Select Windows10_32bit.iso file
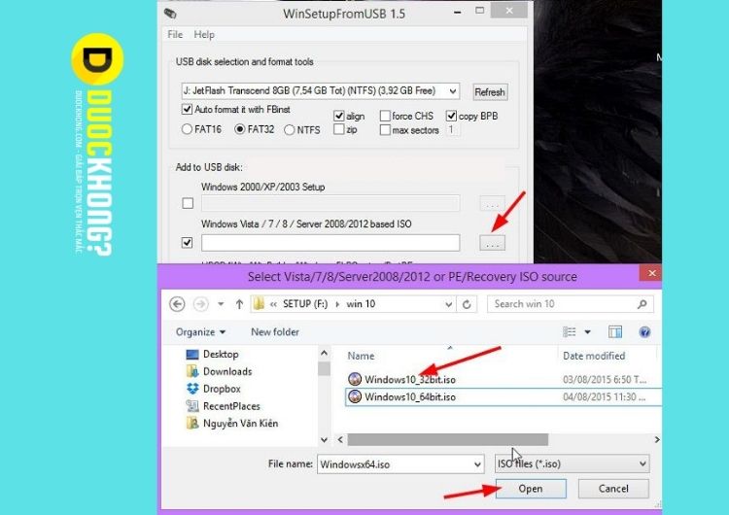The width and height of the screenshot is (729, 515). pyautogui.click(x=402, y=379)
